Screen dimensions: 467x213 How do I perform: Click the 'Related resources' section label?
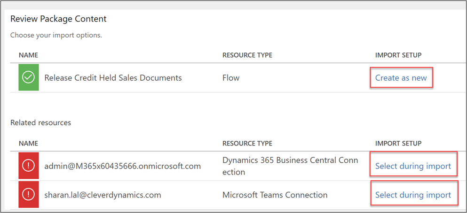[40, 122]
